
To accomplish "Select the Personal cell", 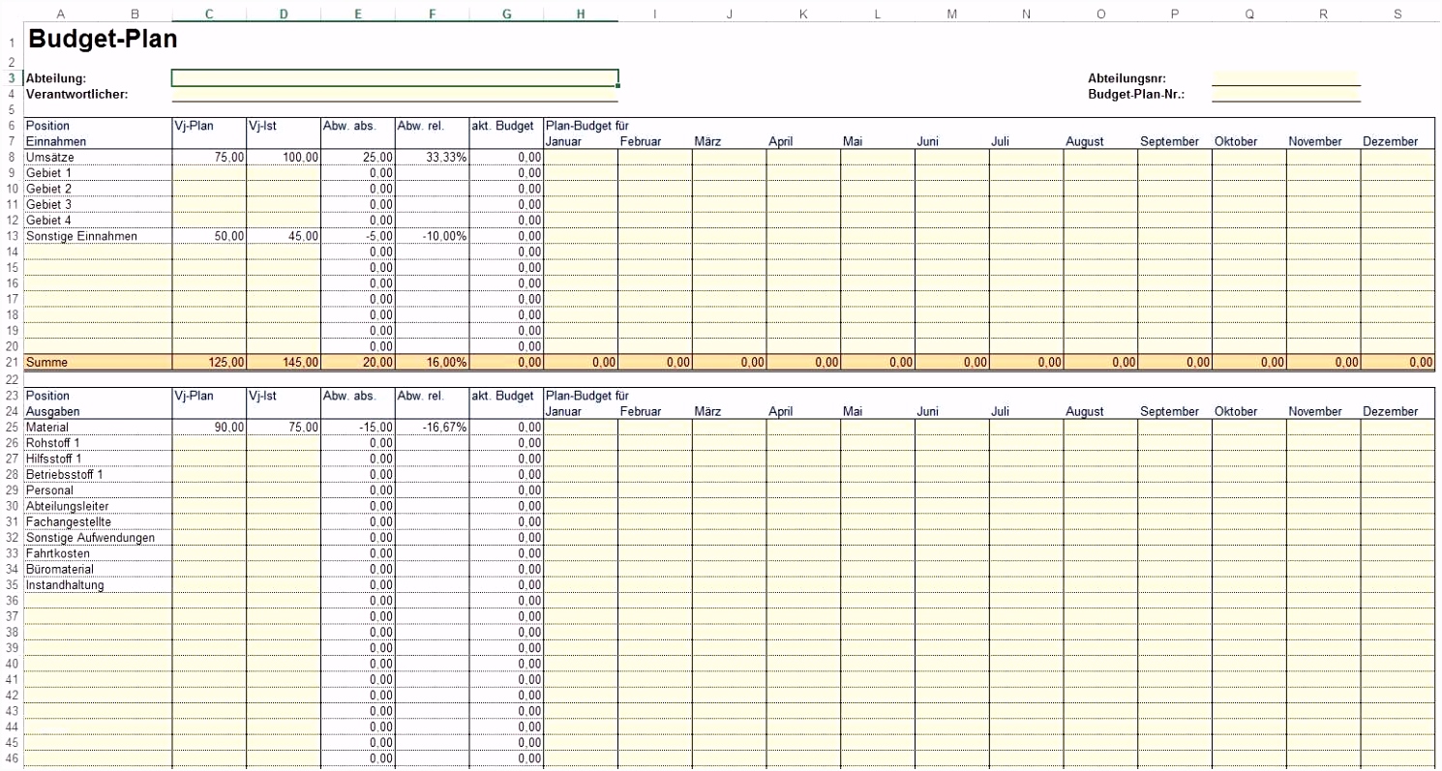I will pyautogui.click(x=97, y=489).
